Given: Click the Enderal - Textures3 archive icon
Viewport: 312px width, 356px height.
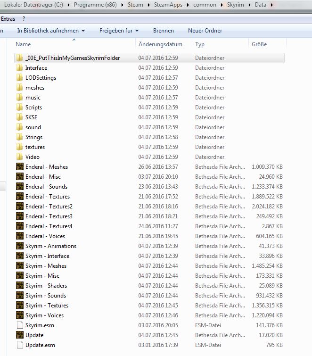Looking at the screenshot, I should [x=20, y=216].
